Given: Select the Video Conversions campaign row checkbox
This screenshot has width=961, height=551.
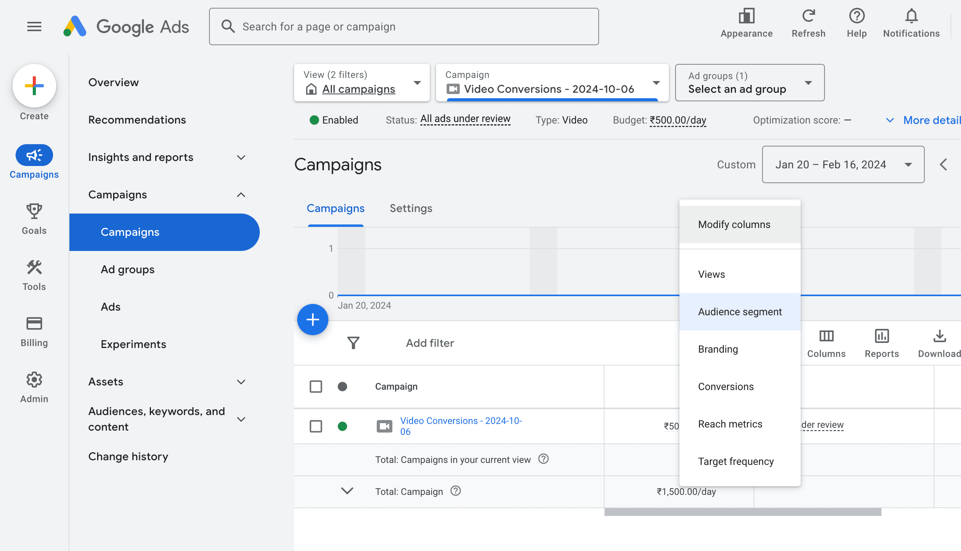Looking at the screenshot, I should [x=316, y=426].
